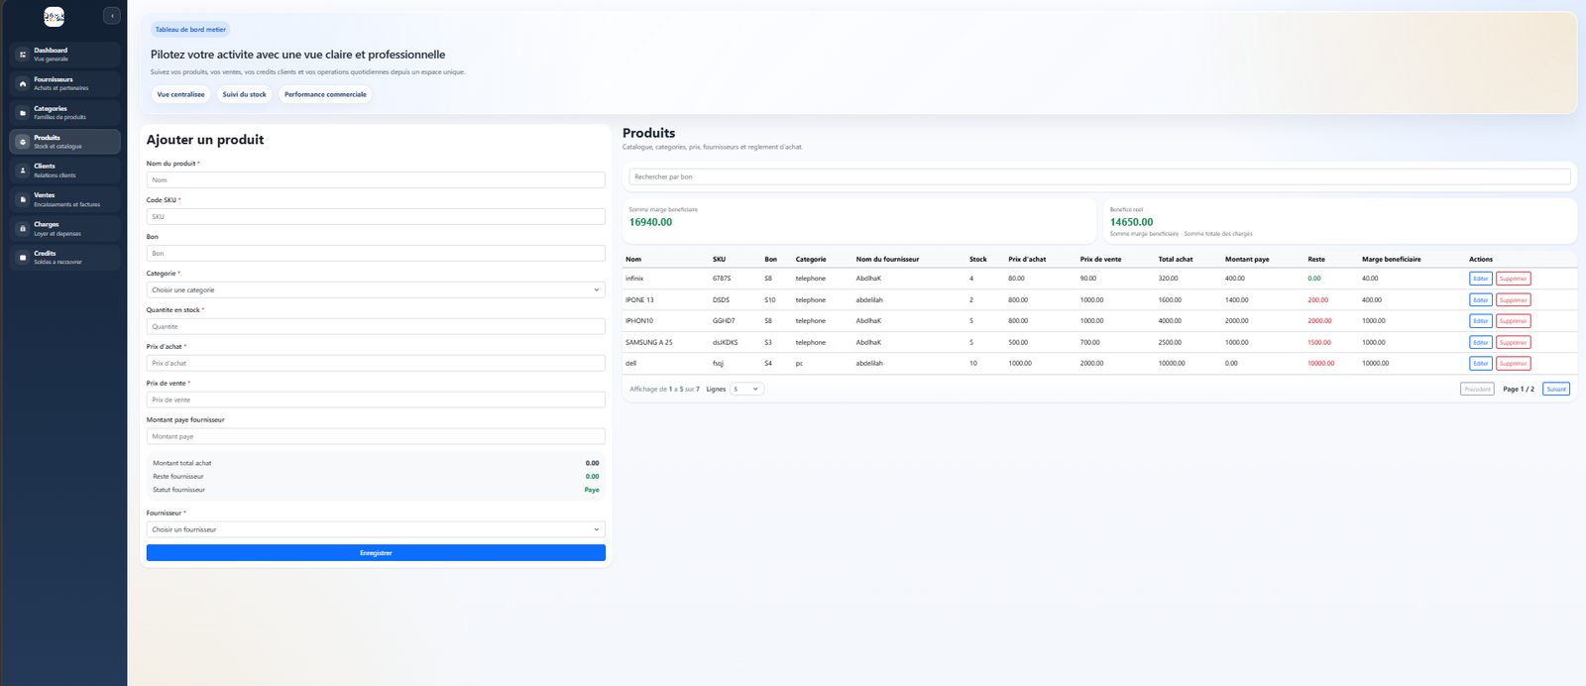1586x686 pixels.
Task: Select the Clients menu label
Action: tap(45, 167)
